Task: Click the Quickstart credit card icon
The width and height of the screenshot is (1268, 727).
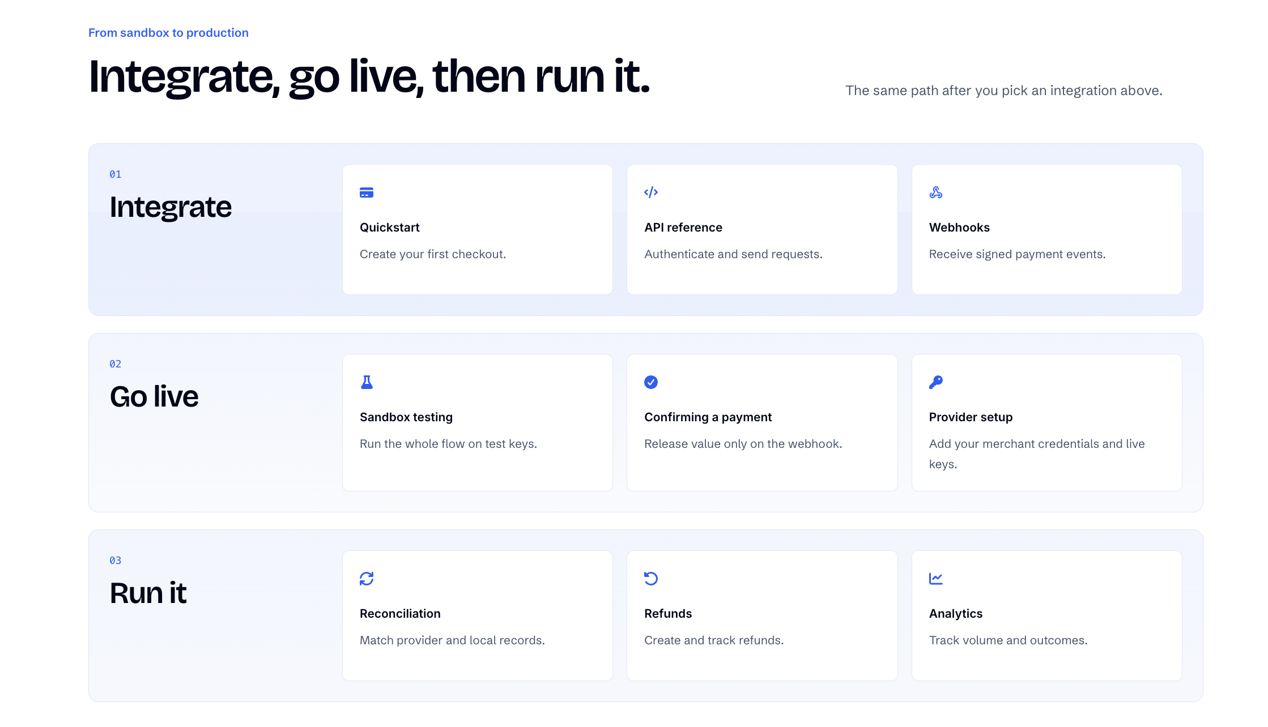Action: click(367, 193)
